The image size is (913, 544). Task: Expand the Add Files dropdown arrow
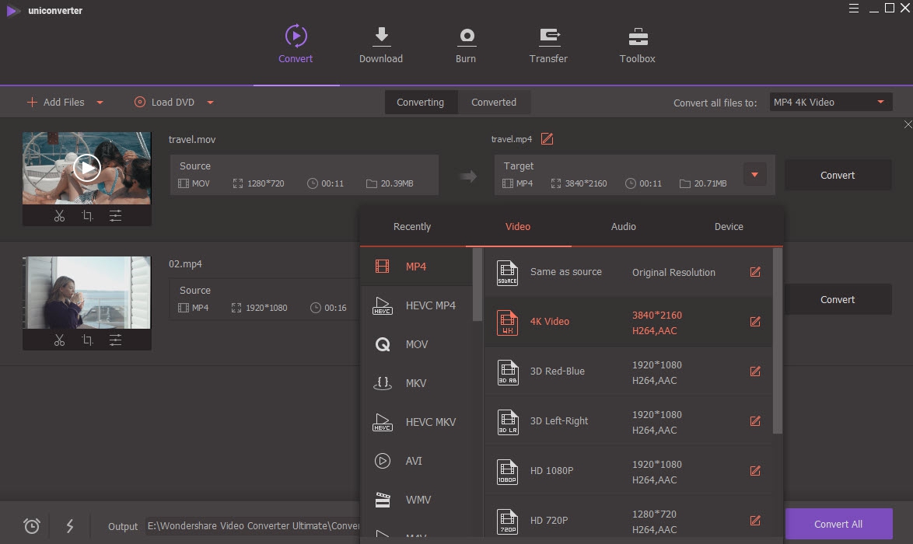100,103
